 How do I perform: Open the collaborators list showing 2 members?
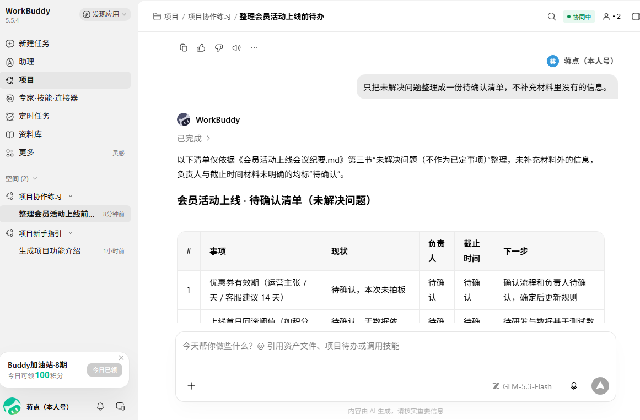tap(612, 17)
